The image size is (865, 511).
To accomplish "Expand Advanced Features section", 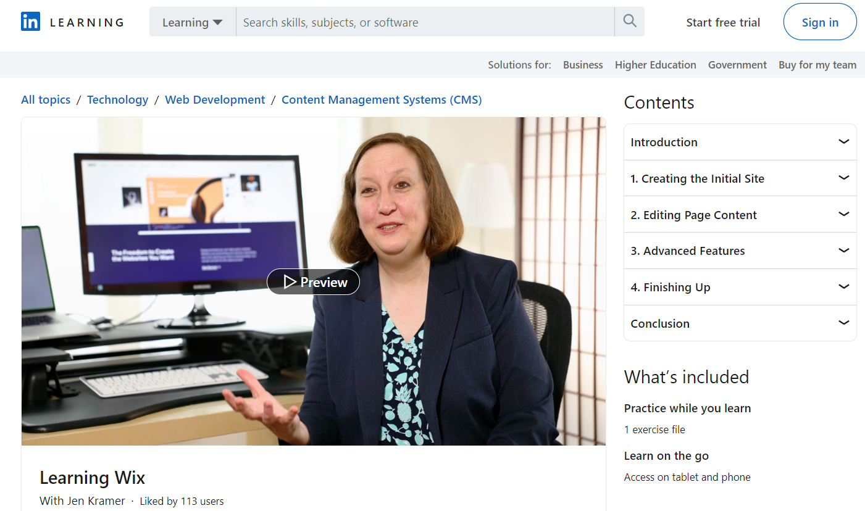I will (x=740, y=251).
